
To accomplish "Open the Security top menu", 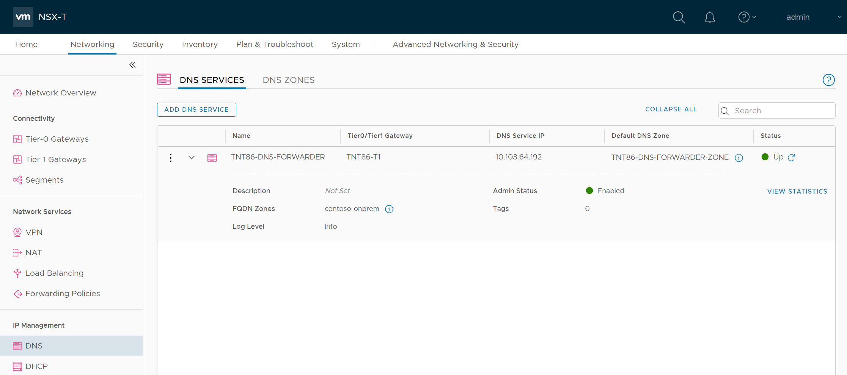I will click(148, 44).
